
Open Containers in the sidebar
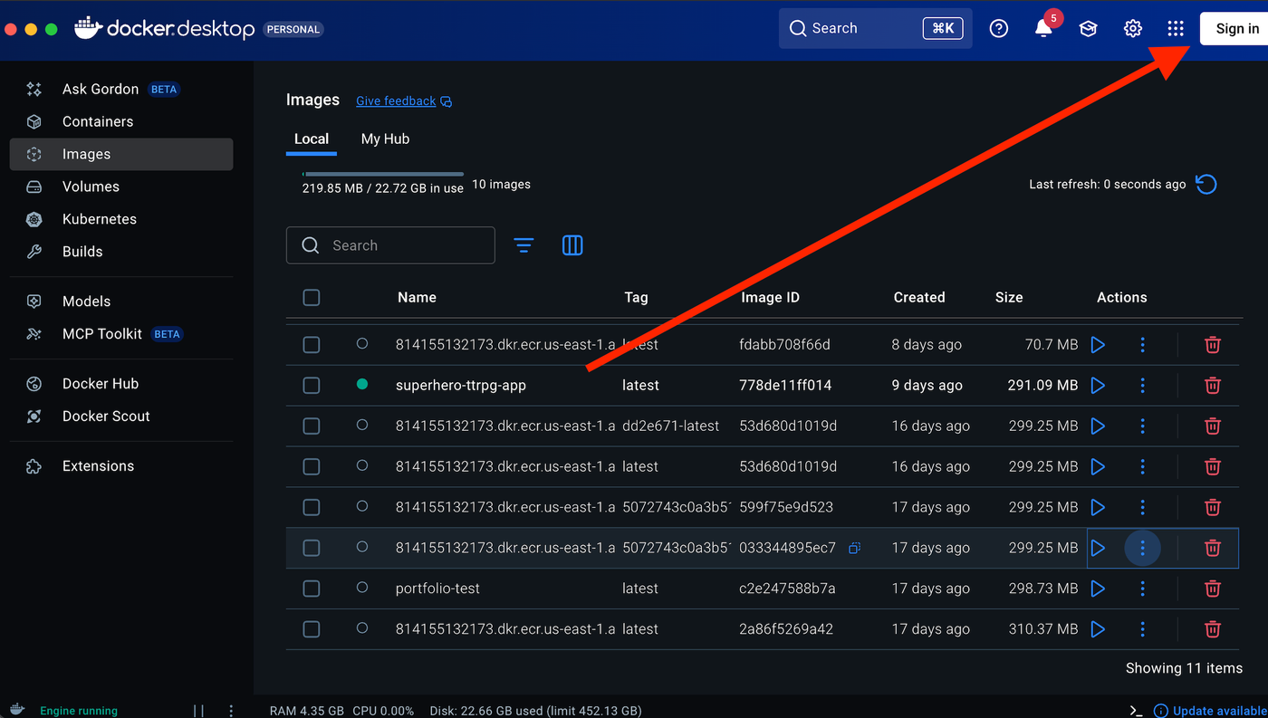coord(98,121)
